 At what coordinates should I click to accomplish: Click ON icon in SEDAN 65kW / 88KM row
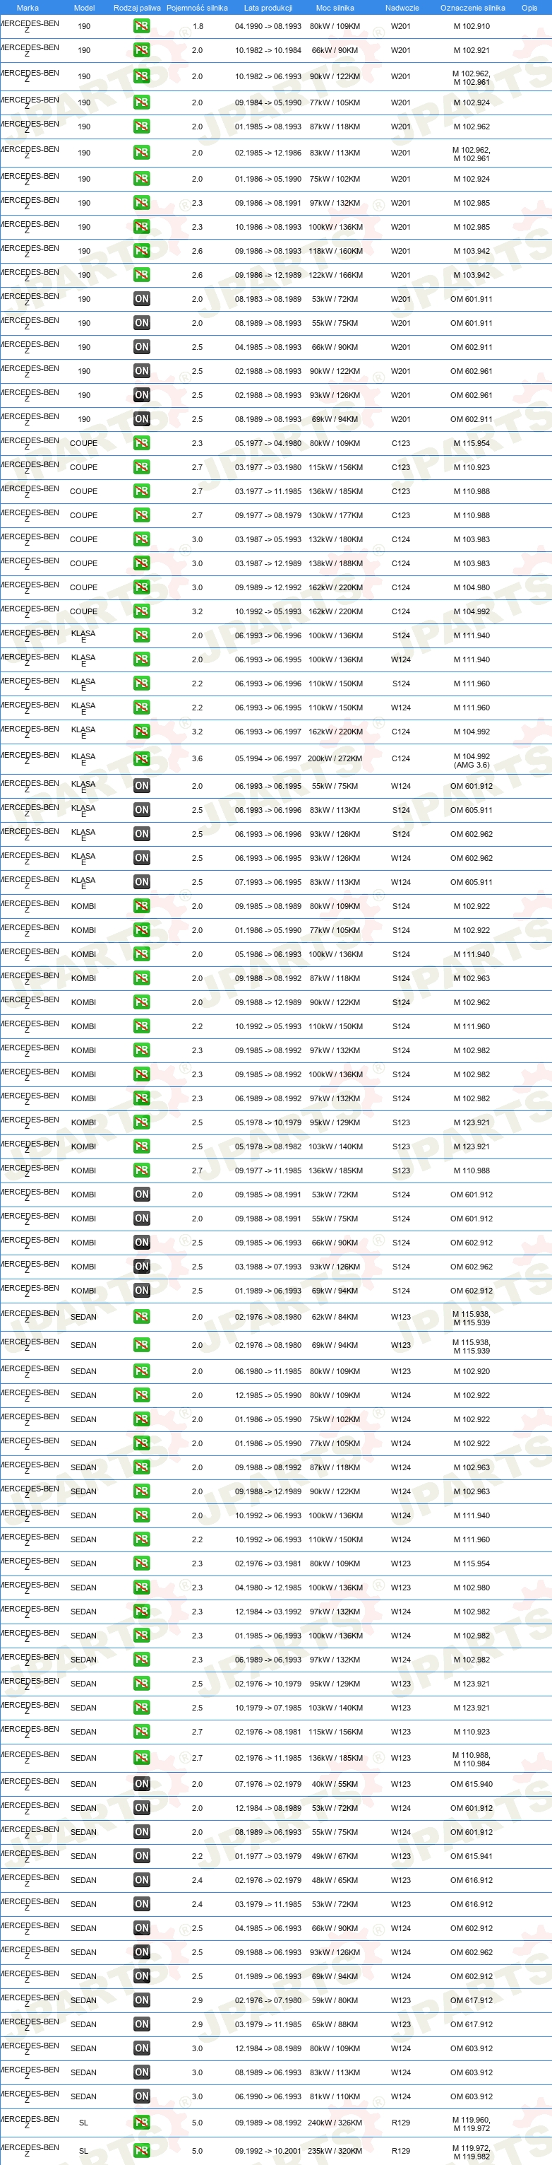[x=142, y=2024]
